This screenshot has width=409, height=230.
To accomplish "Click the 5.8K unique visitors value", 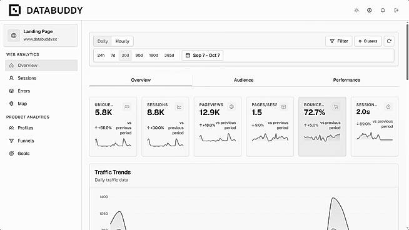I will coord(104,112).
